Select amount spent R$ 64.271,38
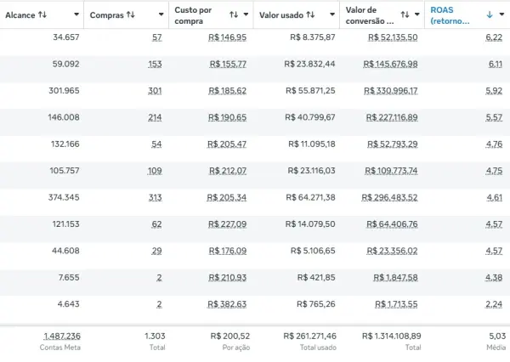510x362 pixels. (310, 197)
